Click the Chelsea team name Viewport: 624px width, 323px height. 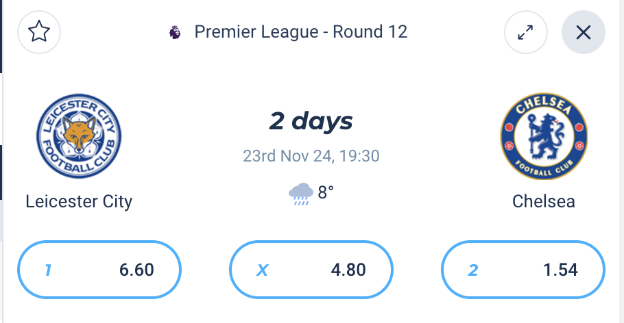(x=544, y=201)
